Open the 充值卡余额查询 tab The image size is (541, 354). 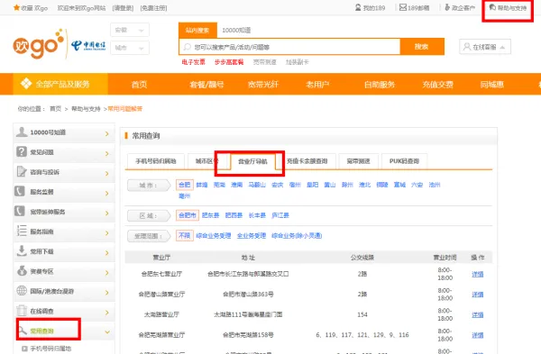tap(307, 161)
